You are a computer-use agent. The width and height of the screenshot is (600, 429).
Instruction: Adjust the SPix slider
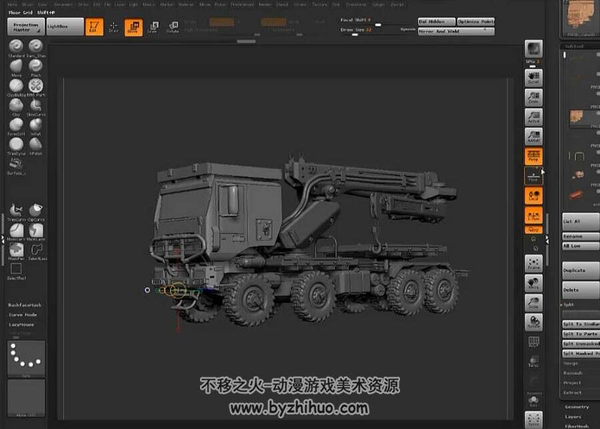533,63
